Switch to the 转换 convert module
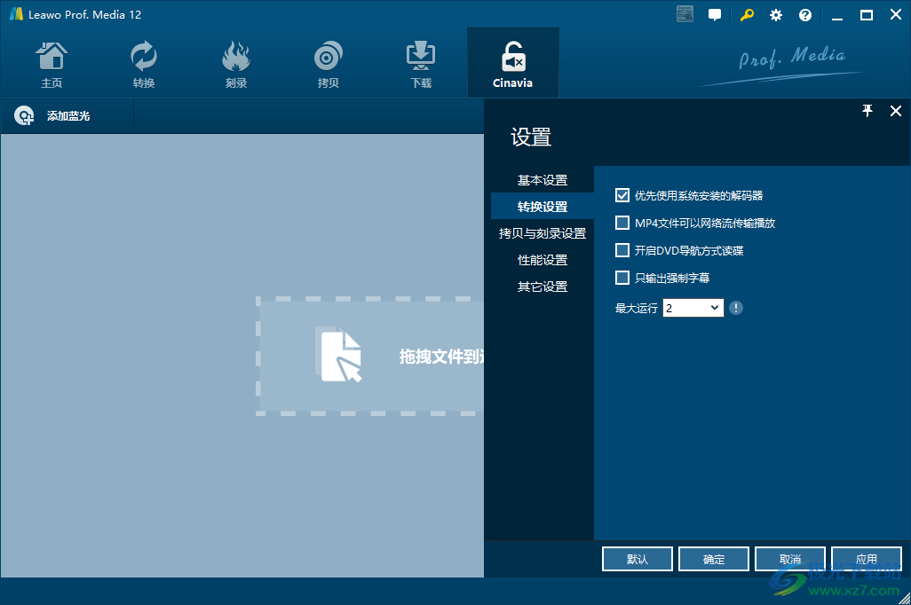Screen dimensions: 911x605 (144, 64)
